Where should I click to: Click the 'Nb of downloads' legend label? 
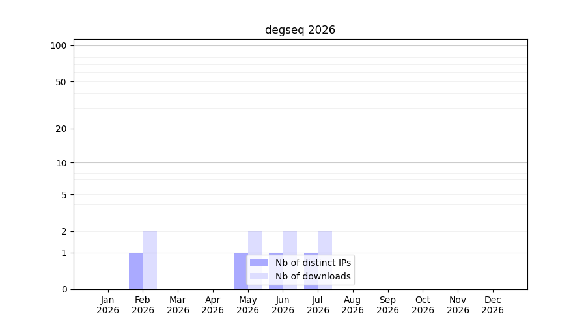313,276
